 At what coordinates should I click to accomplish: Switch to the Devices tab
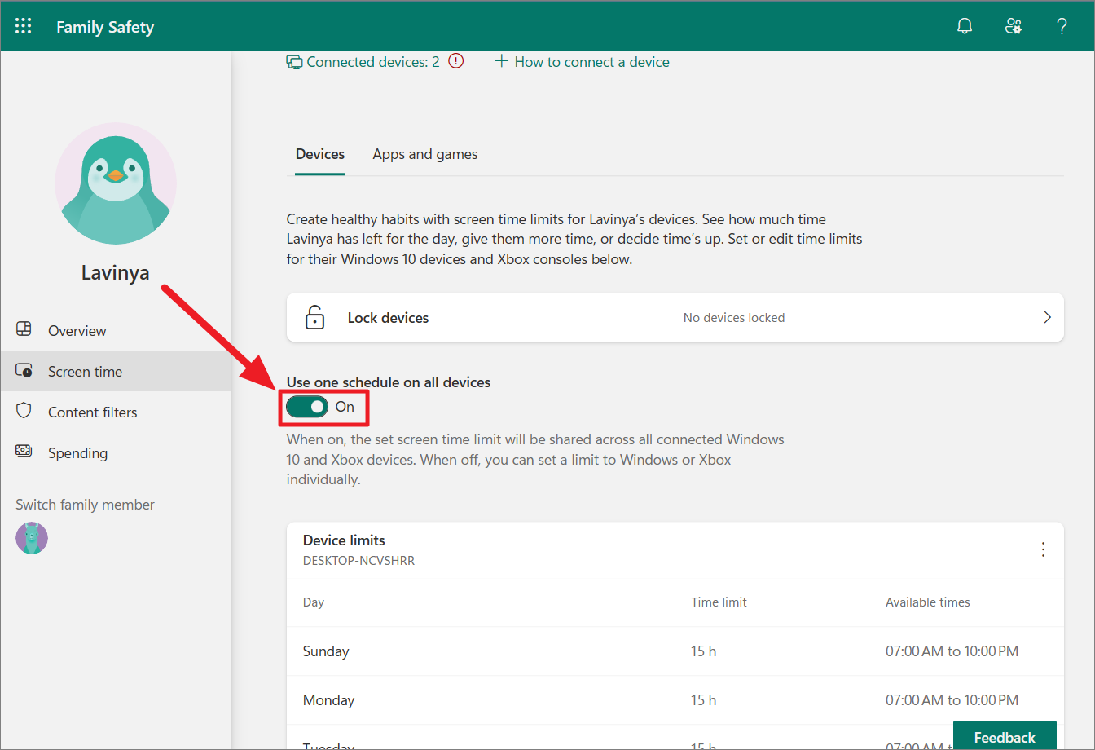pos(320,154)
